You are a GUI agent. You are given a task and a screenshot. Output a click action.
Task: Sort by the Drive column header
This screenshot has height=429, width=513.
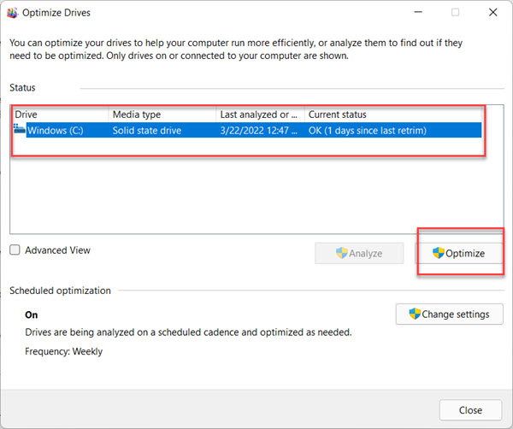click(61, 115)
